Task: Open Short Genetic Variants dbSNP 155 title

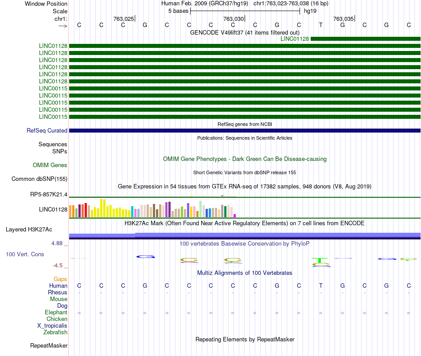Action: pos(245,172)
